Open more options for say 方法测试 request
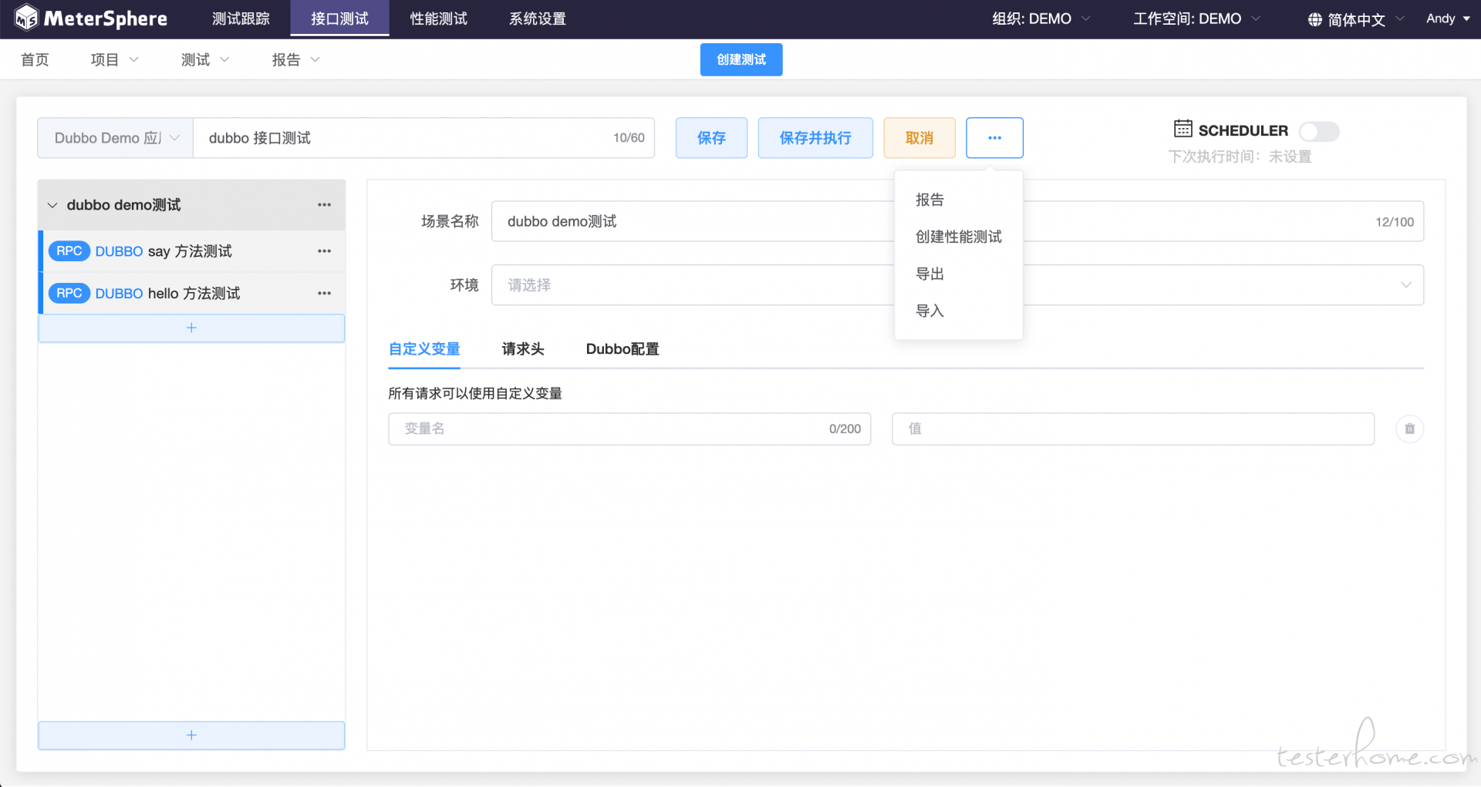The width and height of the screenshot is (1481, 787). (x=324, y=251)
